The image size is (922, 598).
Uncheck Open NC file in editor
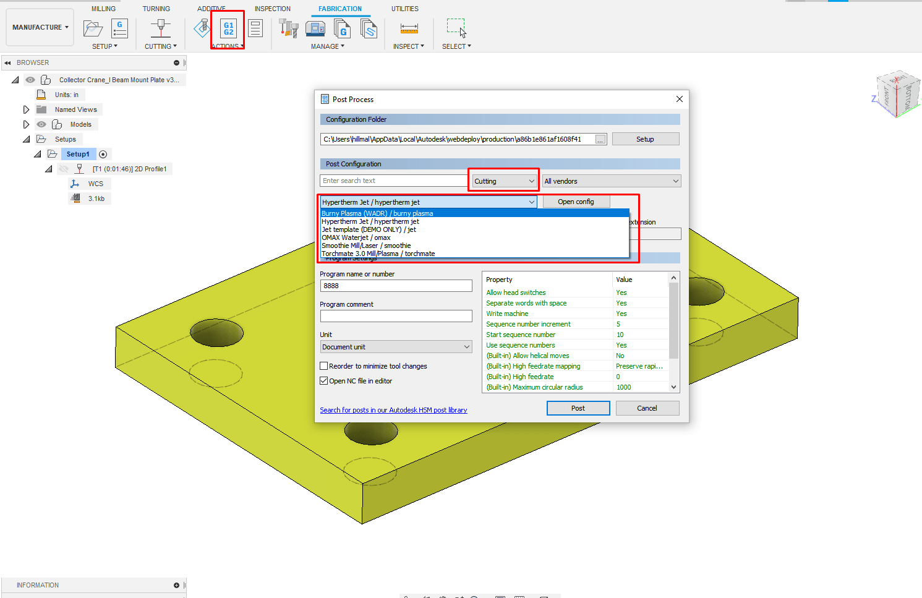pyautogui.click(x=323, y=380)
